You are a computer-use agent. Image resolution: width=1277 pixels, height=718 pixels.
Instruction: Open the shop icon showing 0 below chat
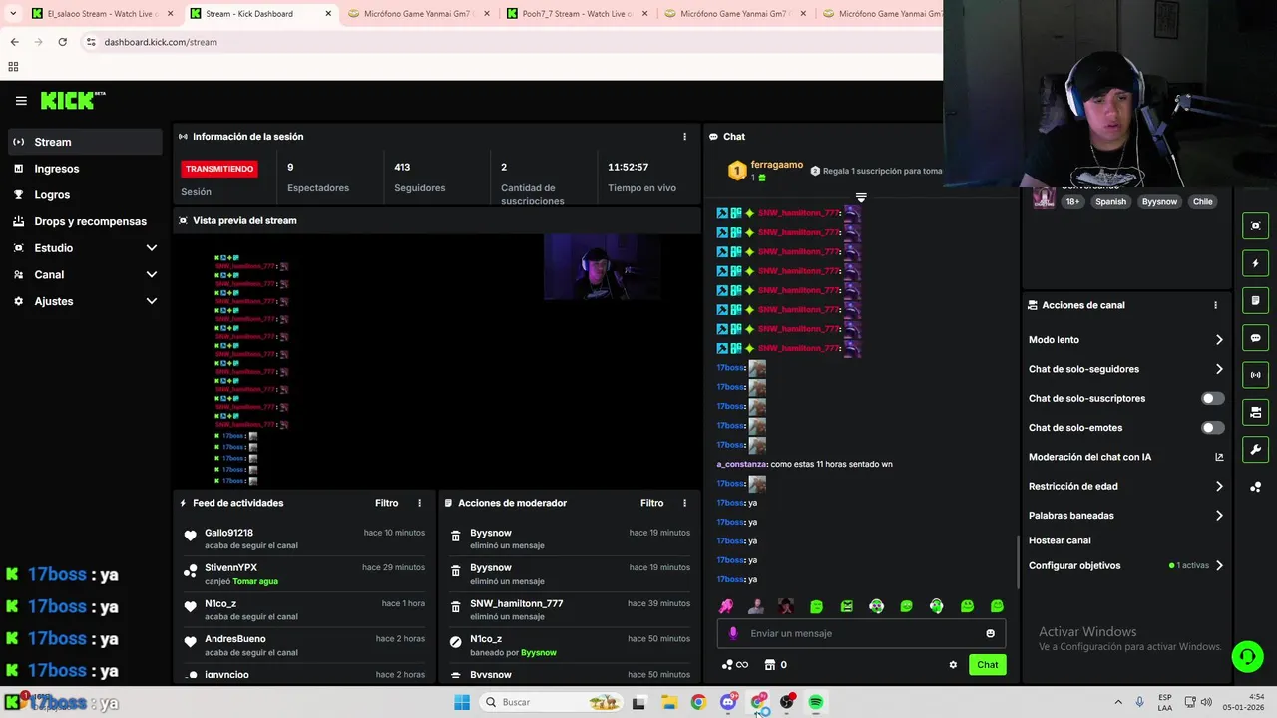[x=776, y=665]
